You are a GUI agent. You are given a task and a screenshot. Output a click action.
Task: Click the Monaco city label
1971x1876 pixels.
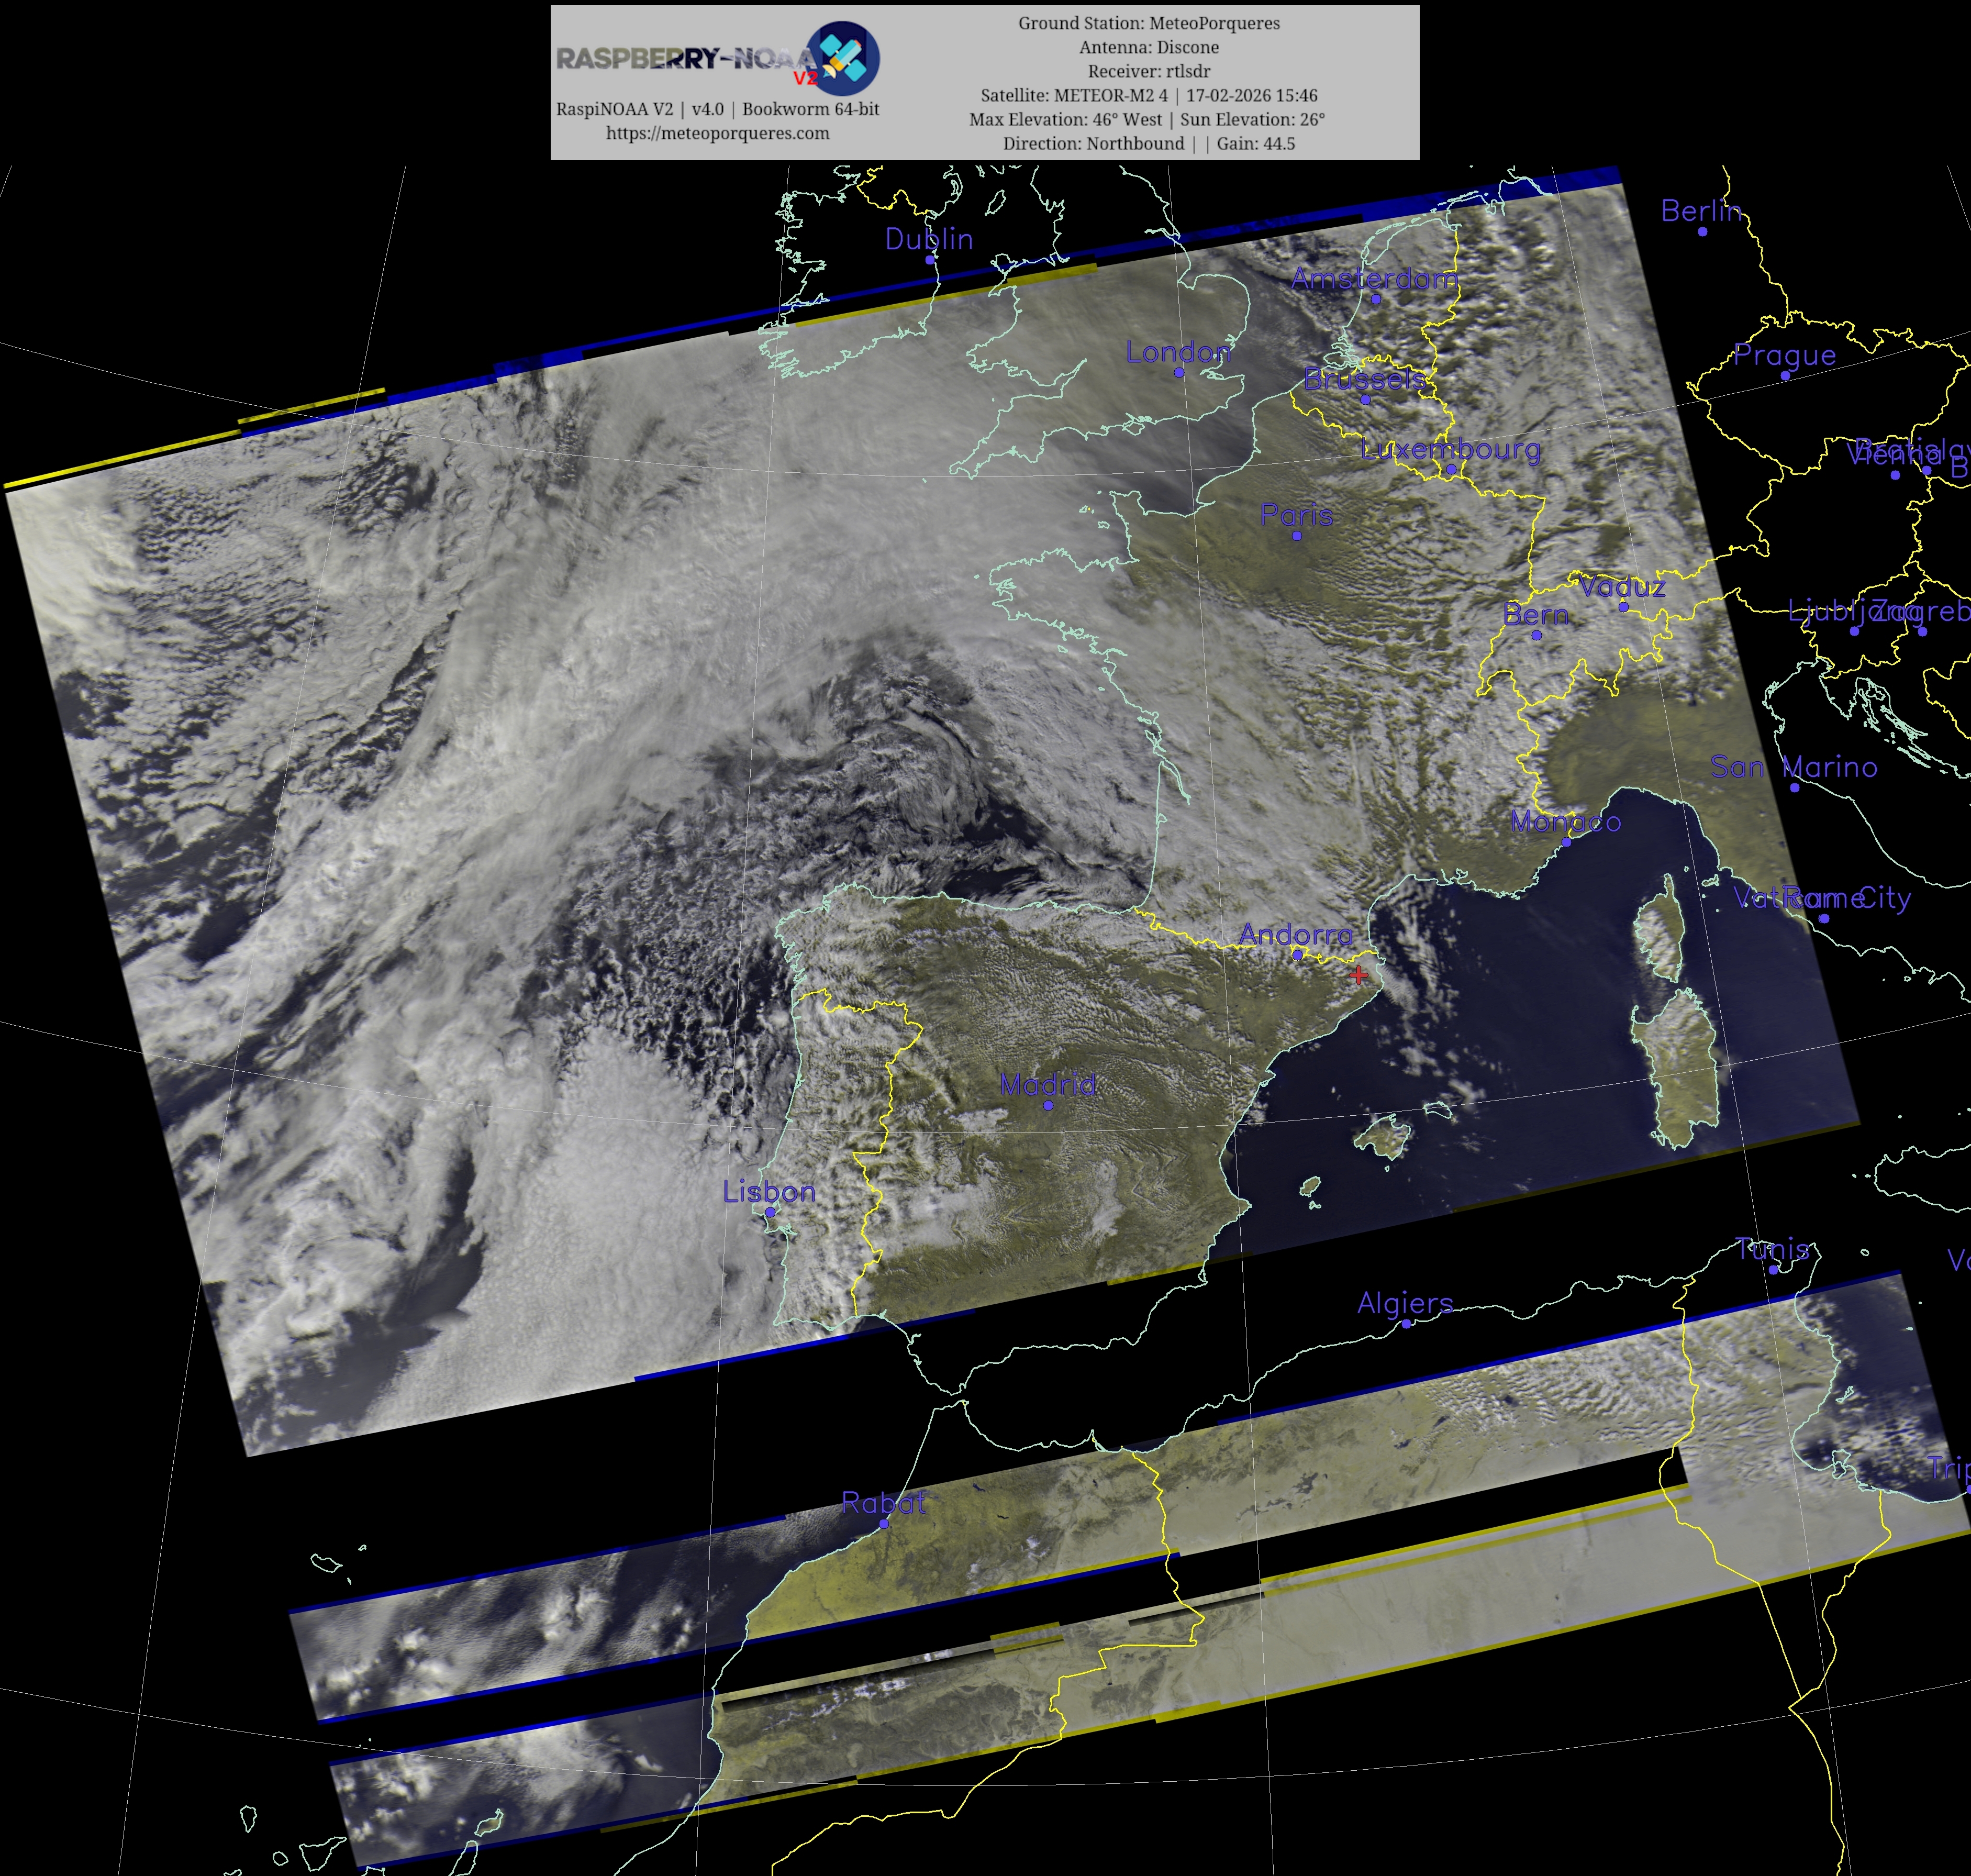tap(1565, 821)
